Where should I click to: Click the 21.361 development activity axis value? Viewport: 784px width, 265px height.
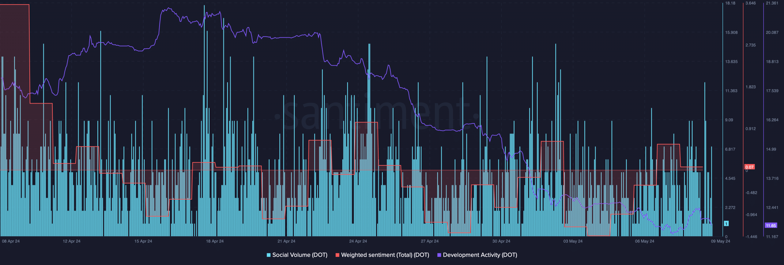pos(772,3)
